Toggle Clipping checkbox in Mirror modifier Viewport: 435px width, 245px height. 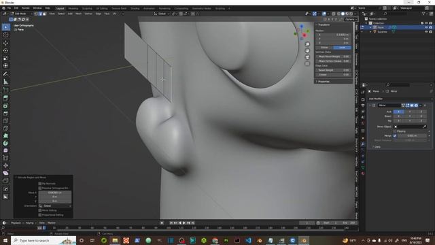click(x=395, y=131)
